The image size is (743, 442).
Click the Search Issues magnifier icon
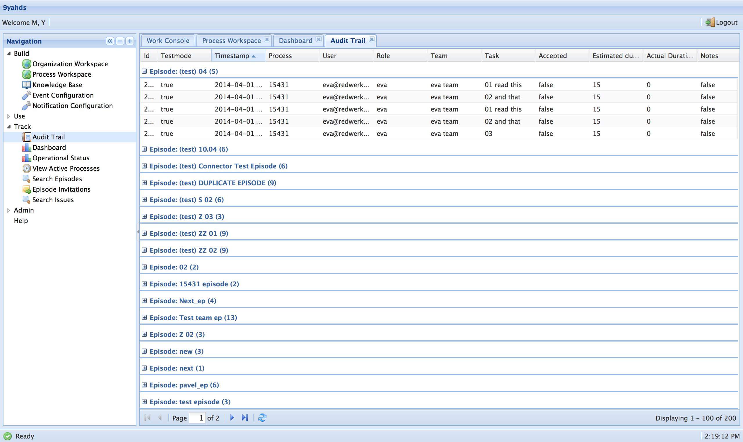coord(26,200)
